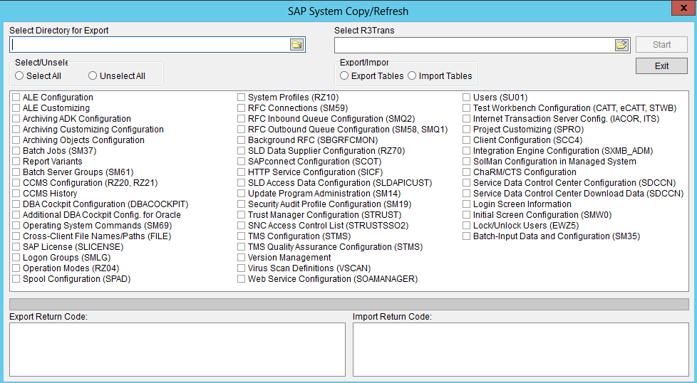Viewport: 697px width, 383px height.
Task: Select Update Program Administration (SM14)
Action: 242,194
